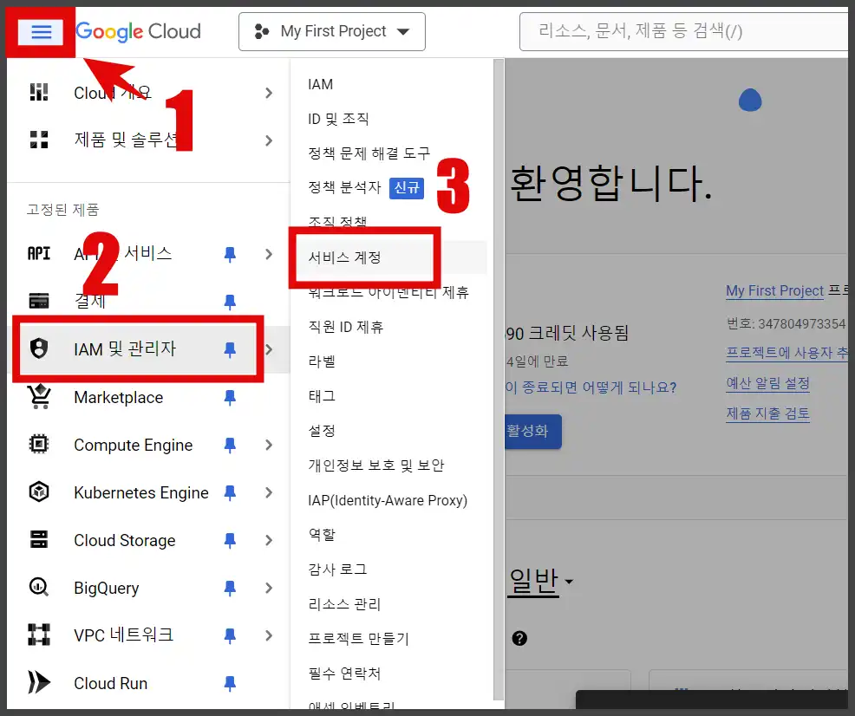This screenshot has width=855, height=716.
Task: Click the VPC 네트워크 icon
Action: 38,635
